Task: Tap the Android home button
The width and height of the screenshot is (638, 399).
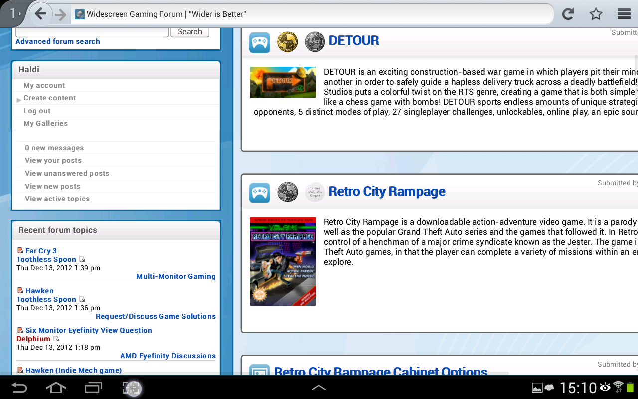Action: 56,388
